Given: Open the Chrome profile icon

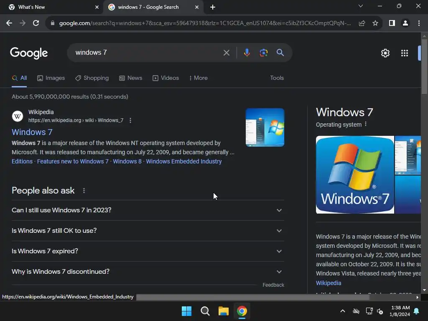Looking at the screenshot, I should click(x=405, y=23).
